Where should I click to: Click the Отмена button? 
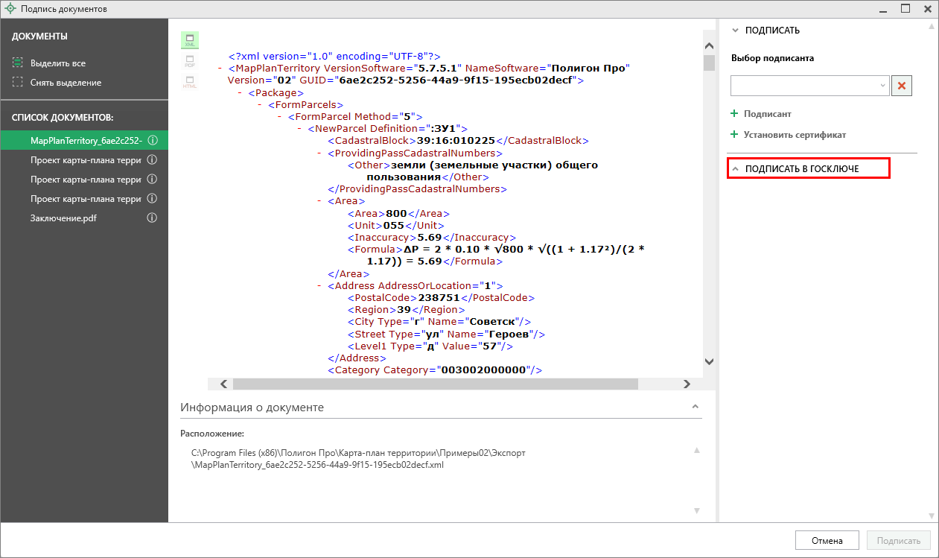827,541
